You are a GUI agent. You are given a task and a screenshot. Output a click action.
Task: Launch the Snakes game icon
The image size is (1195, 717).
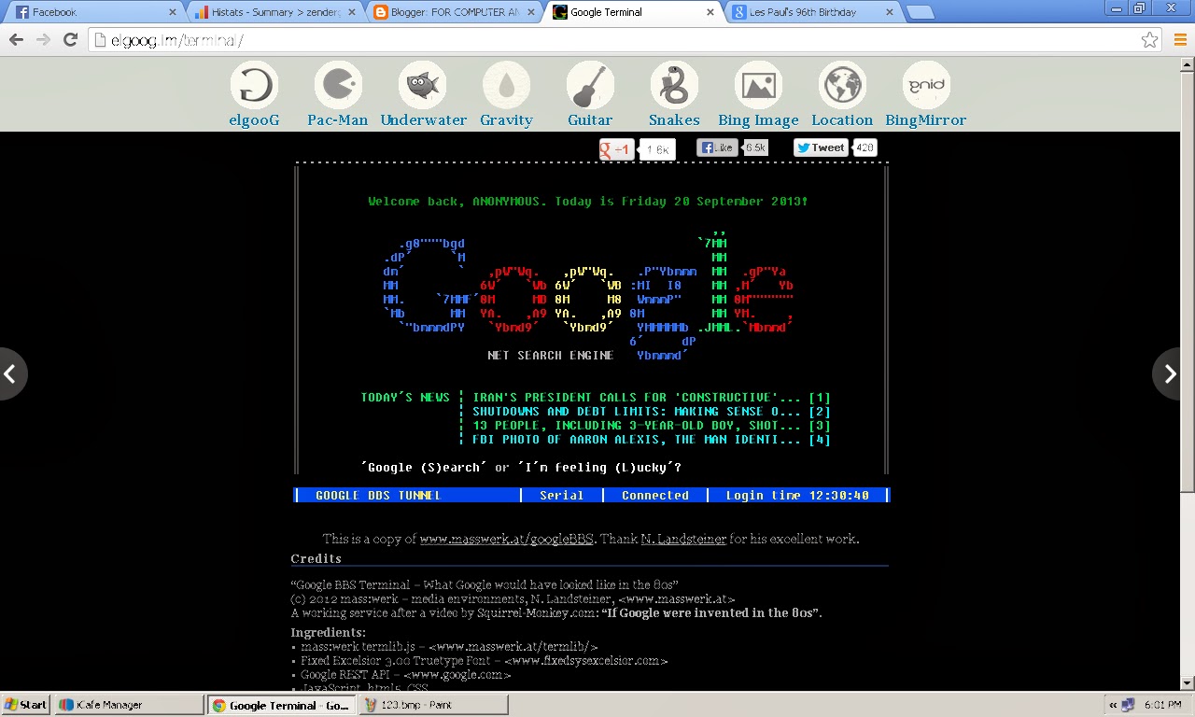[674, 86]
